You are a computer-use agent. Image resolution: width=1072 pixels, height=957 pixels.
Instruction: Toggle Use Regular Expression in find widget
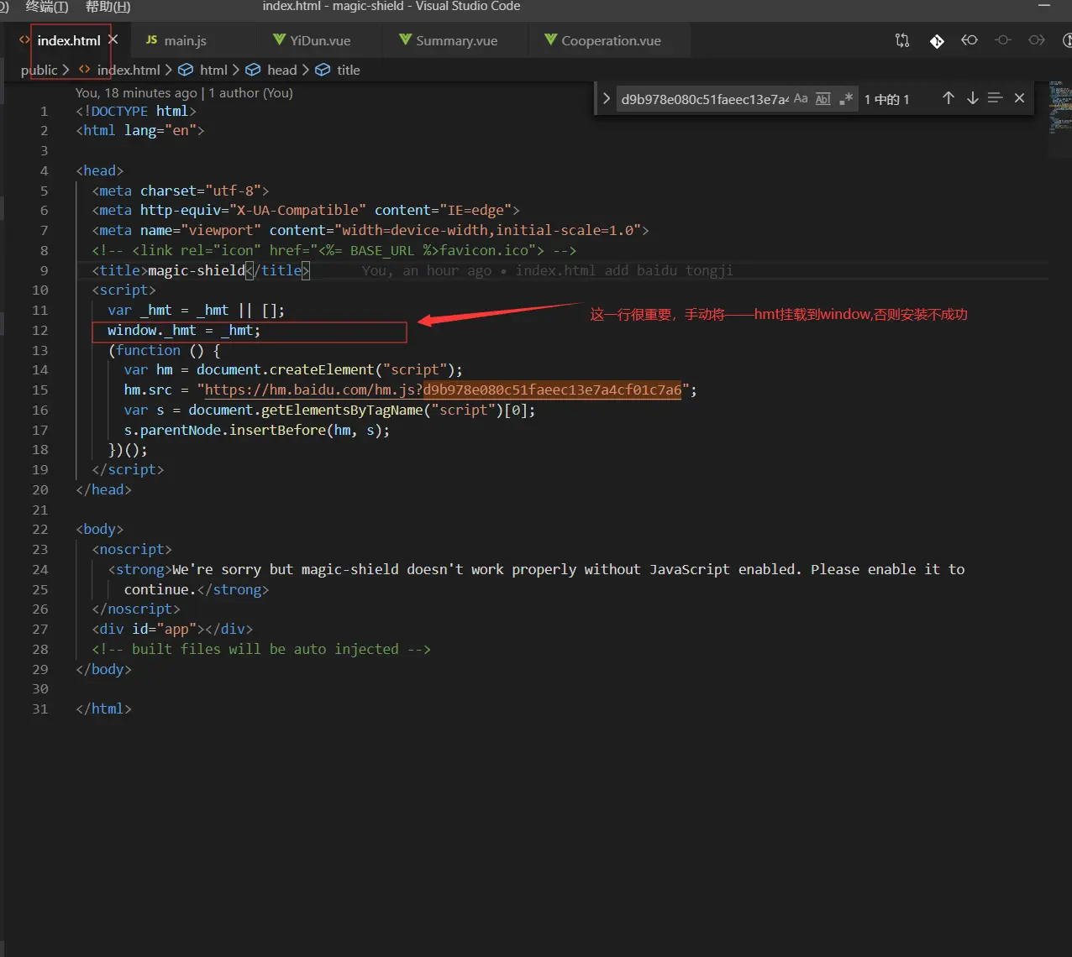coord(846,99)
